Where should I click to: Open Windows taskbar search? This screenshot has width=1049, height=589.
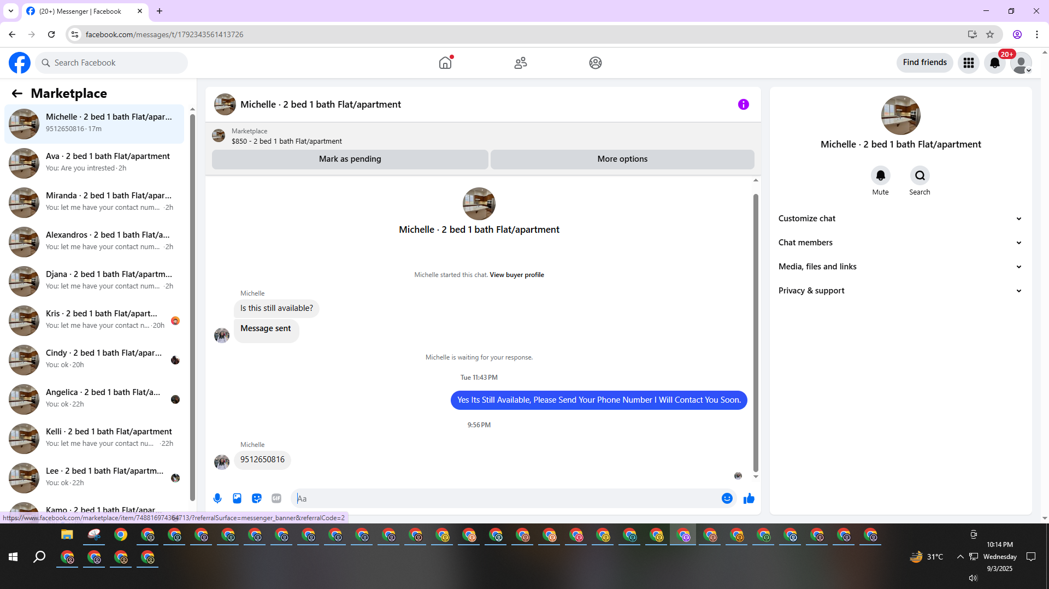click(x=39, y=557)
